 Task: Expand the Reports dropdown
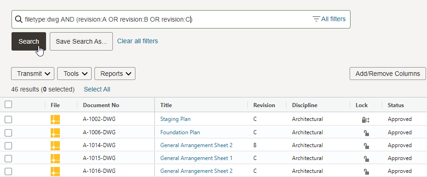pyautogui.click(x=115, y=74)
